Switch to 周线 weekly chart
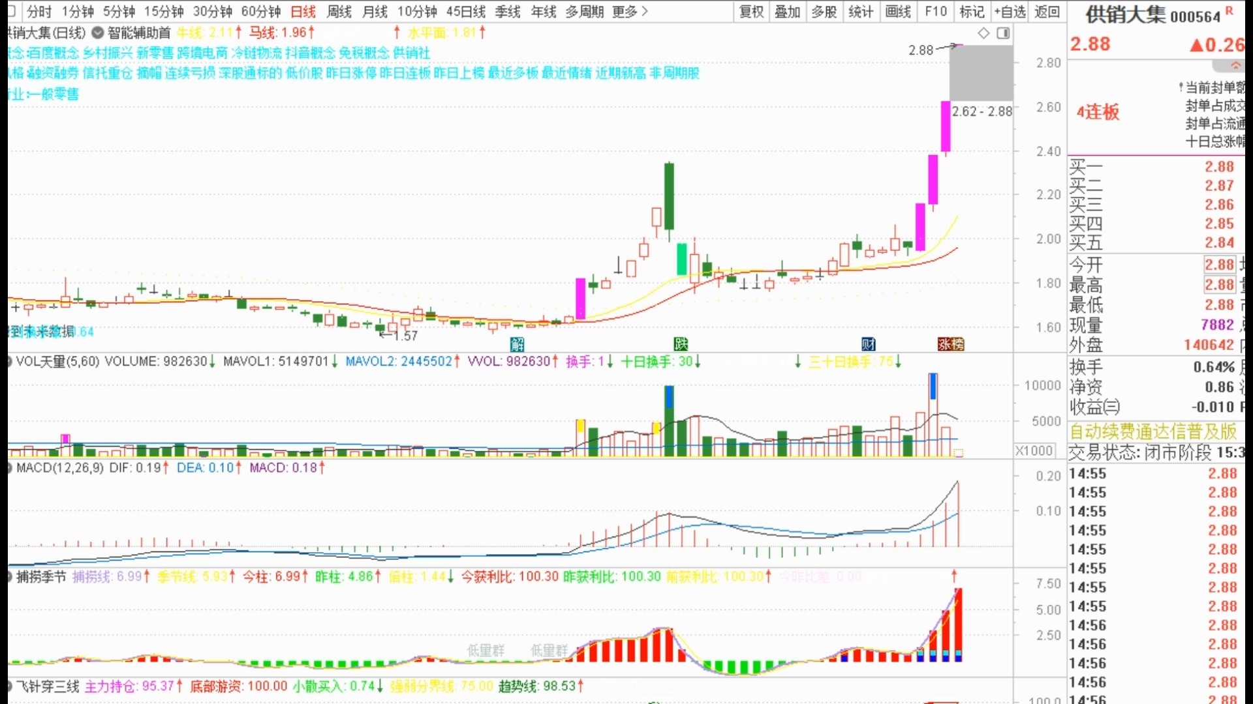The height and width of the screenshot is (704, 1253). pos(339,12)
